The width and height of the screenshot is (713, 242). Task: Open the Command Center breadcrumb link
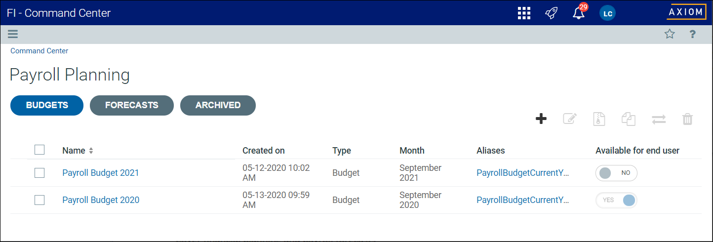40,51
